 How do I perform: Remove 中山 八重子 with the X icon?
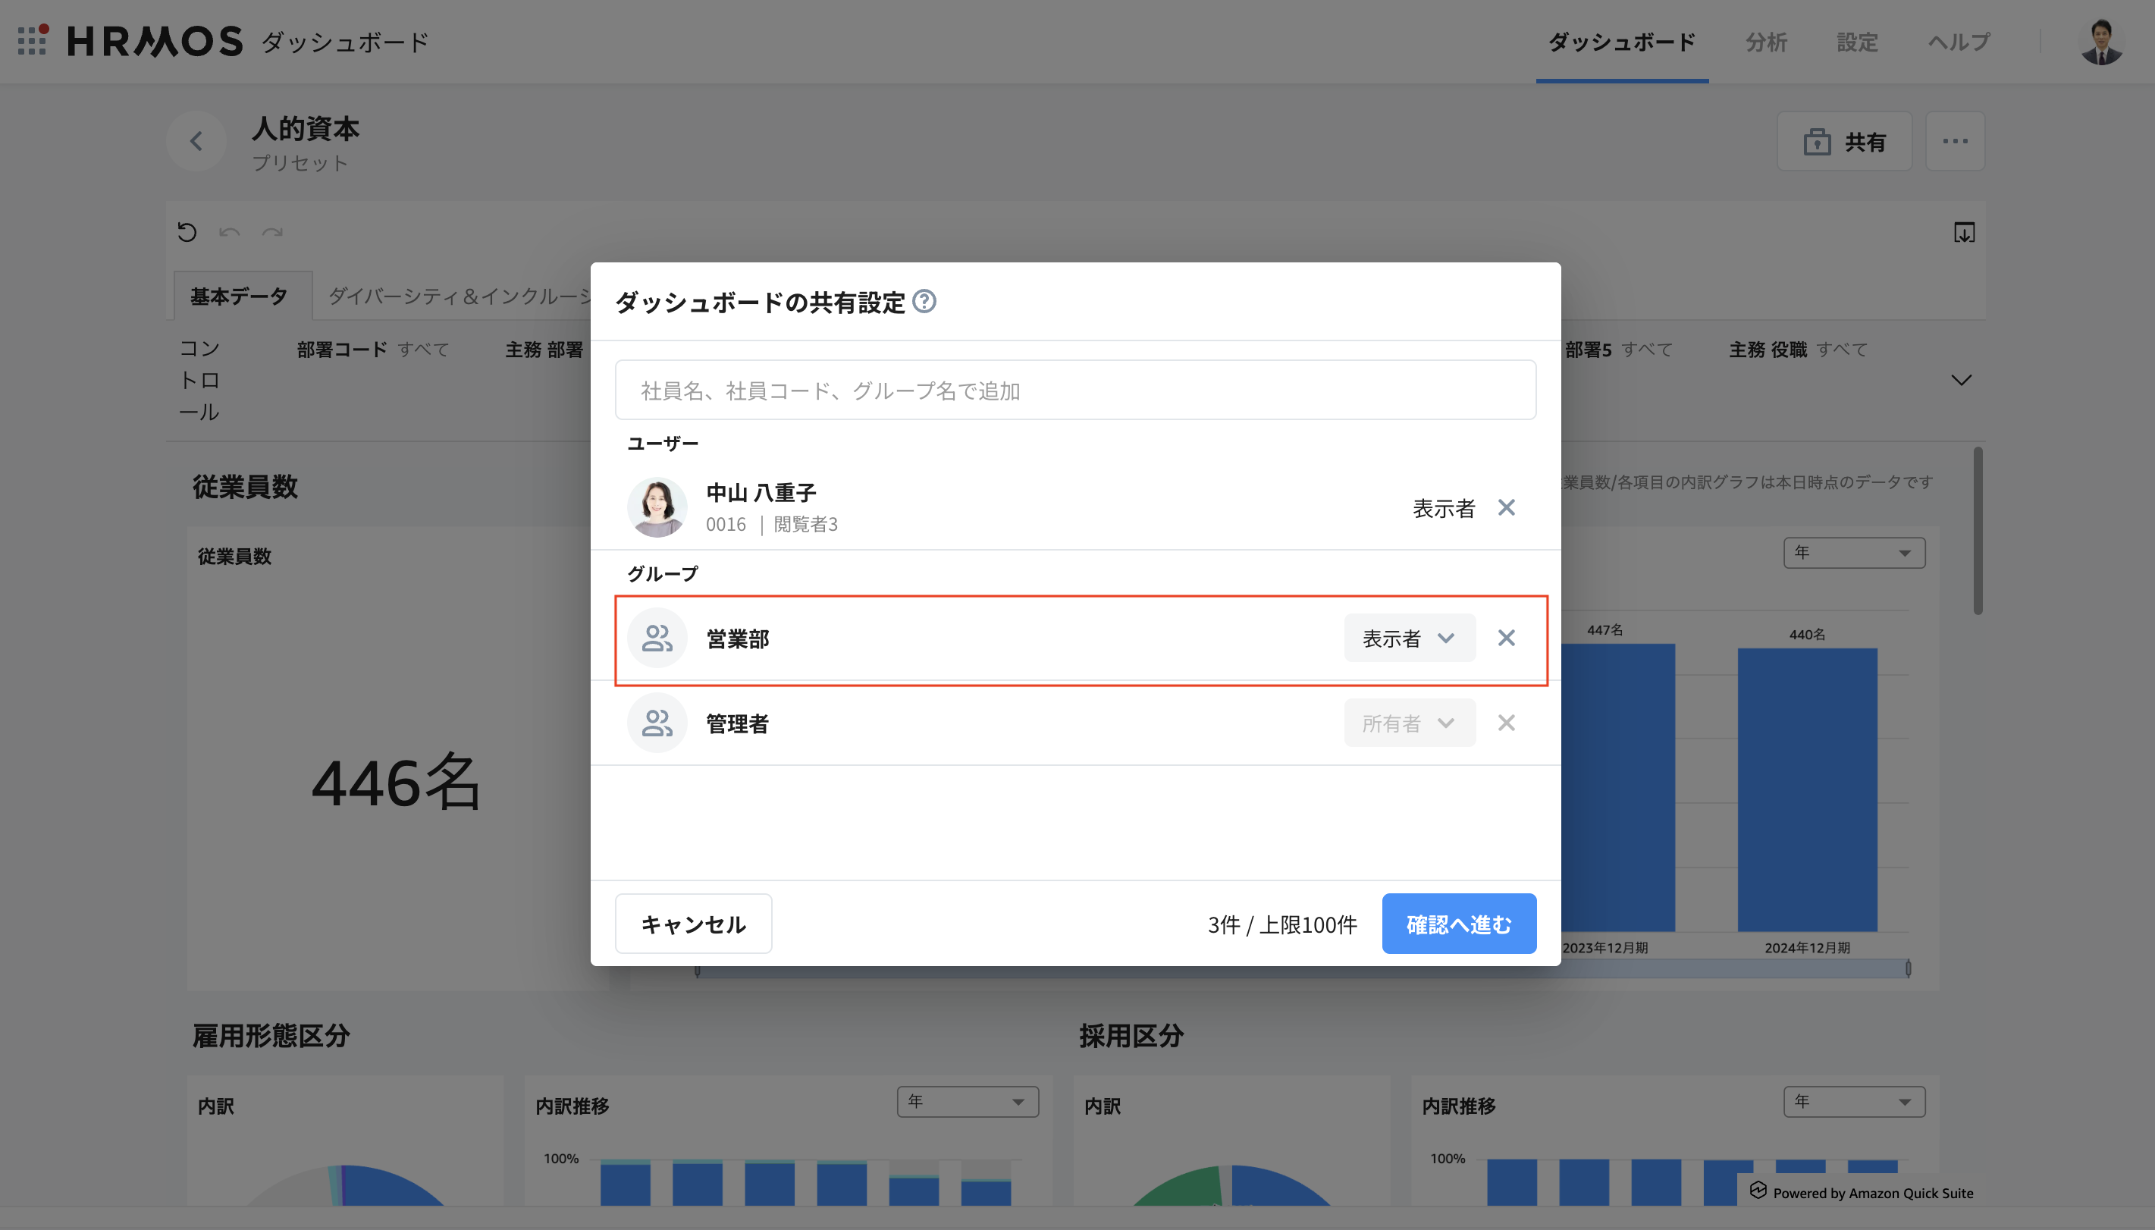(x=1506, y=508)
